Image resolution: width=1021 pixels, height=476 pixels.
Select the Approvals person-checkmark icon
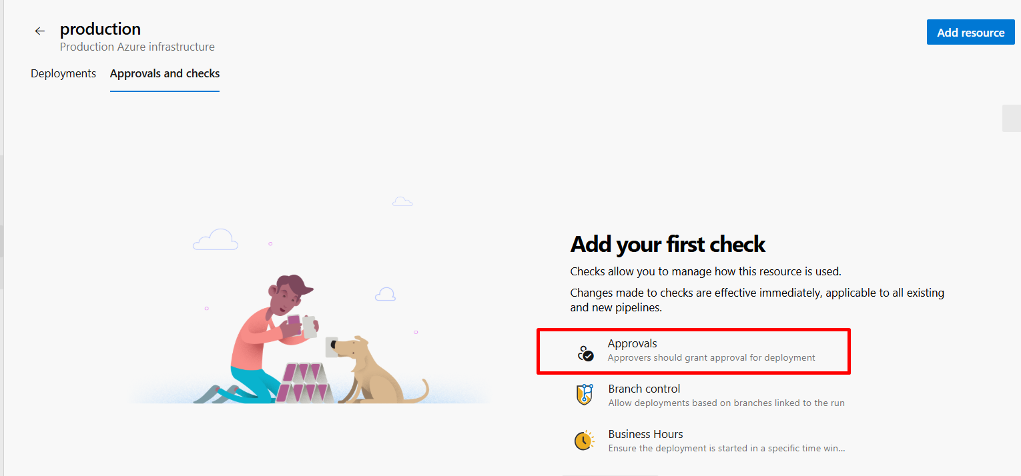click(585, 353)
